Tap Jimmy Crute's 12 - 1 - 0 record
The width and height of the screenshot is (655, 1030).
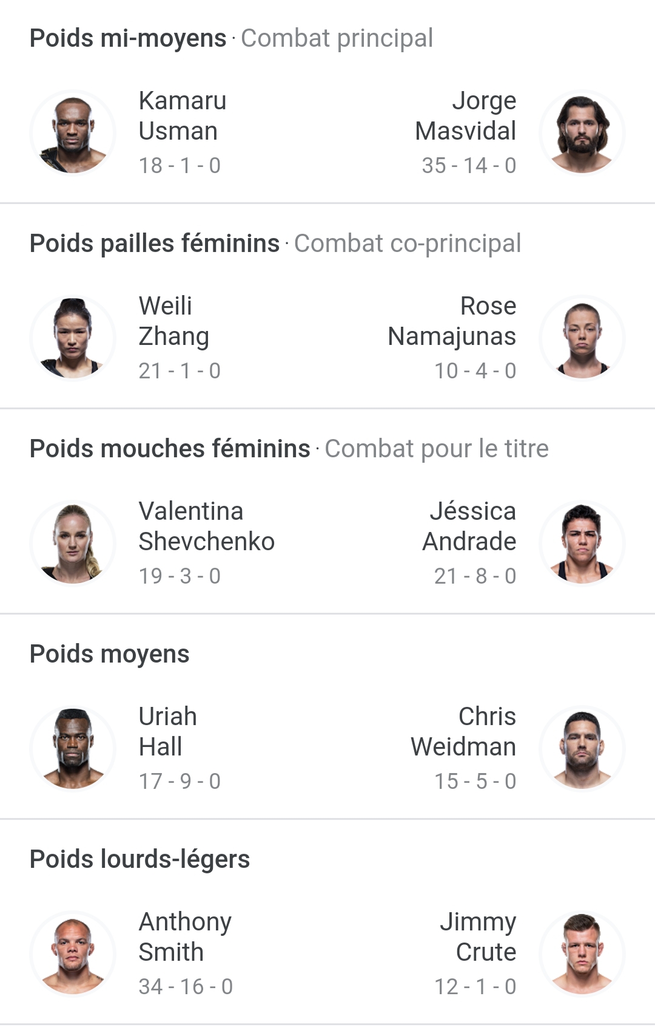(475, 986)
